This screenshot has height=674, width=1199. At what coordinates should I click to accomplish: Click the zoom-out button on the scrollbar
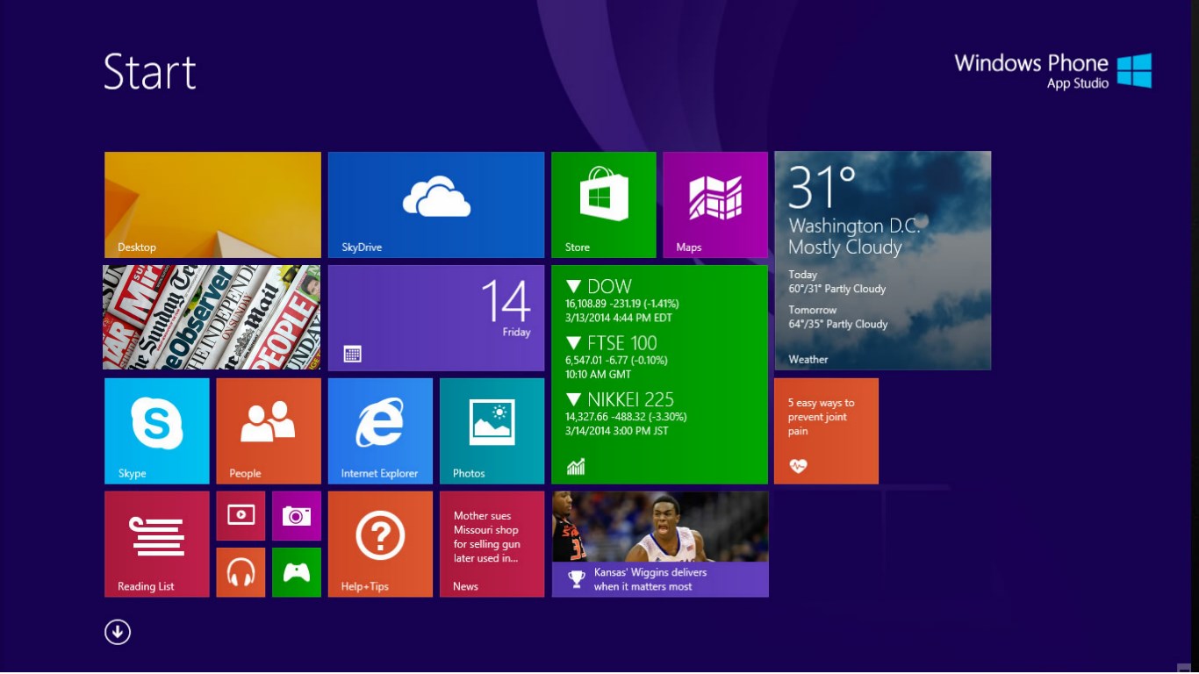coord(1184,667)
